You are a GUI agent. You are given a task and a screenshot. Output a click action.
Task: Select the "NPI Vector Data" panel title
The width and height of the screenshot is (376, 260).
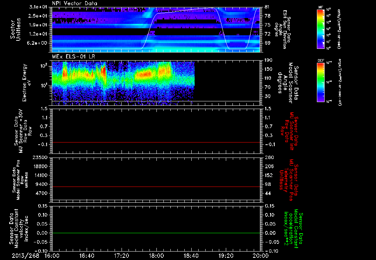pos(75,3)
